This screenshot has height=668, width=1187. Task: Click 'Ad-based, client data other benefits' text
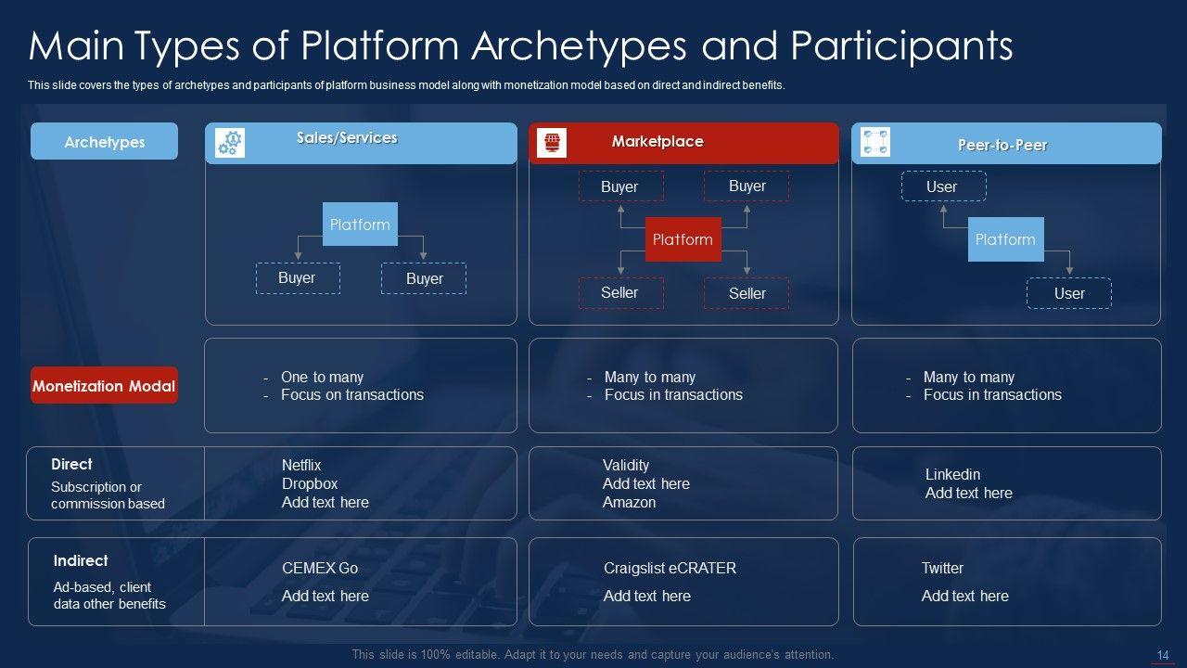[109, 596]
